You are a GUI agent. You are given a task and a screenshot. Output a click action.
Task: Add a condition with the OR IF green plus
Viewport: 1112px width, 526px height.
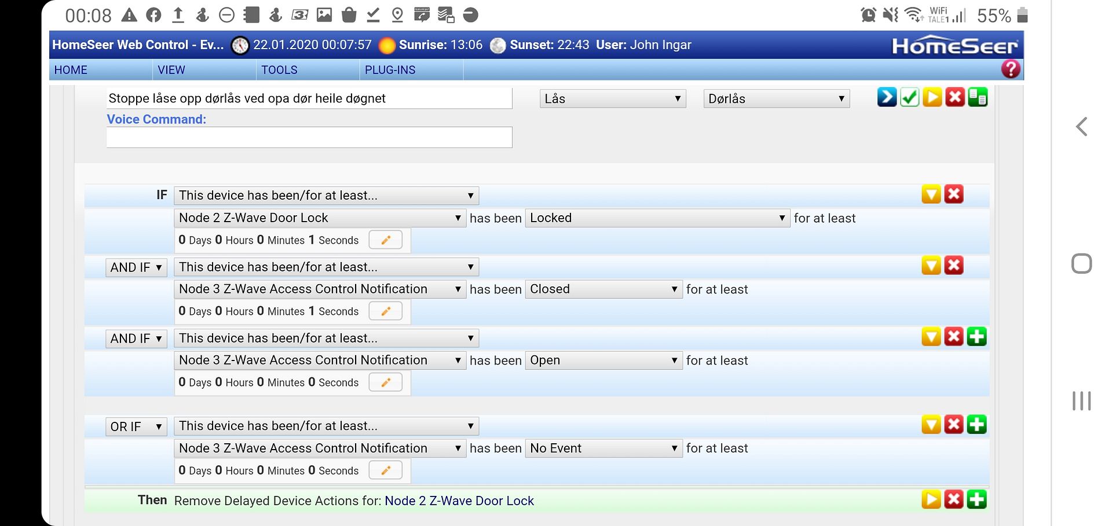tap(977, 424)
